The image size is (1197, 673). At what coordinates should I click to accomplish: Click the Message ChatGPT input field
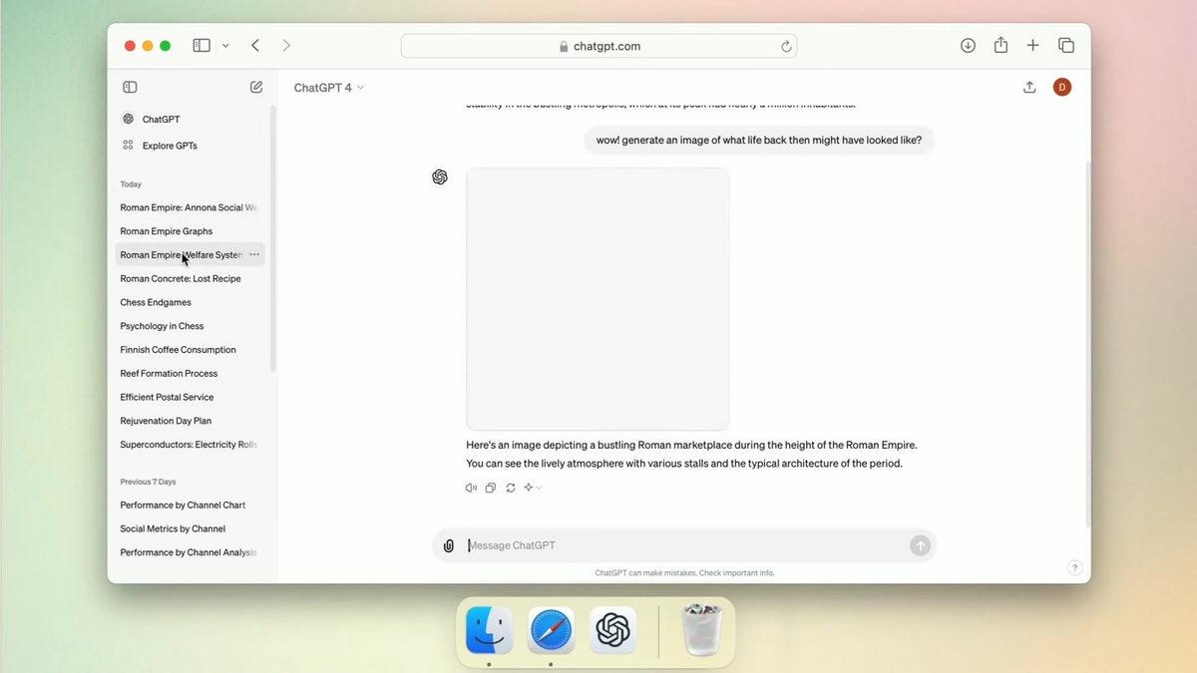tap(683, 545)
